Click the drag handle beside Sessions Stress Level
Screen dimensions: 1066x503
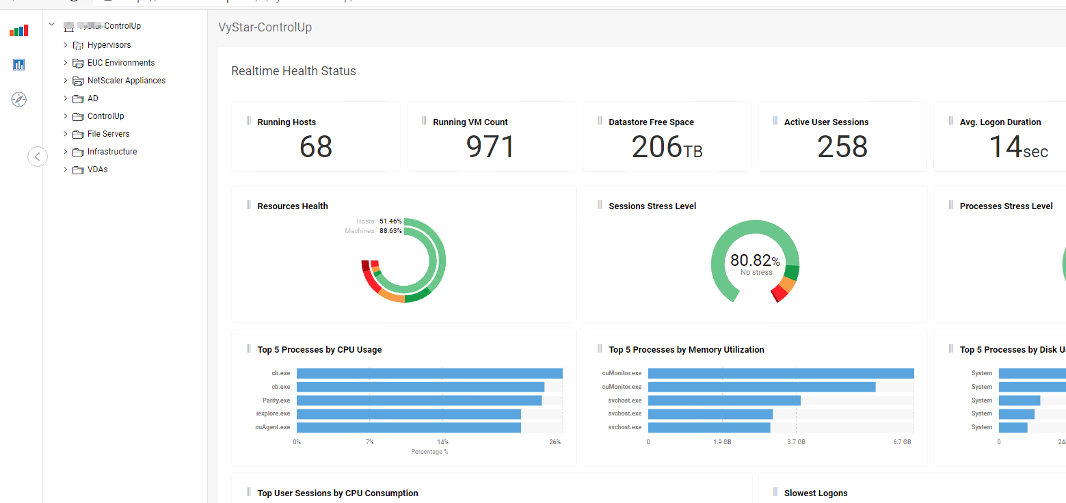pyautogui.click(x=600, y=205)
